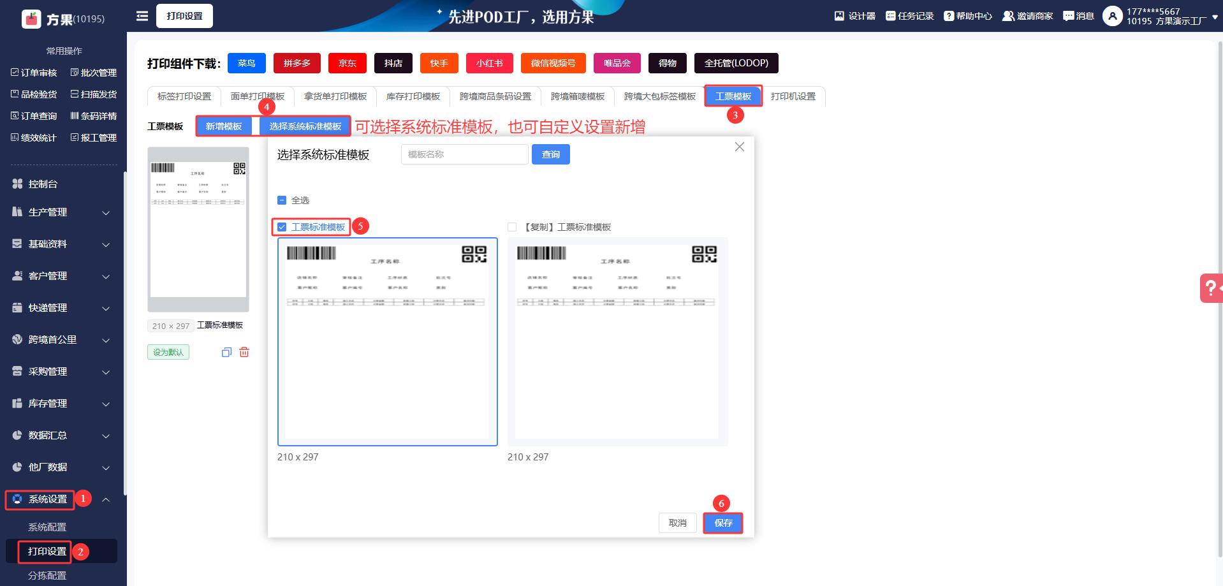The height and width of the screenshot is (586, 1223).
Task: Click the 系统设置 gear icon
Action: pos(17,499)
